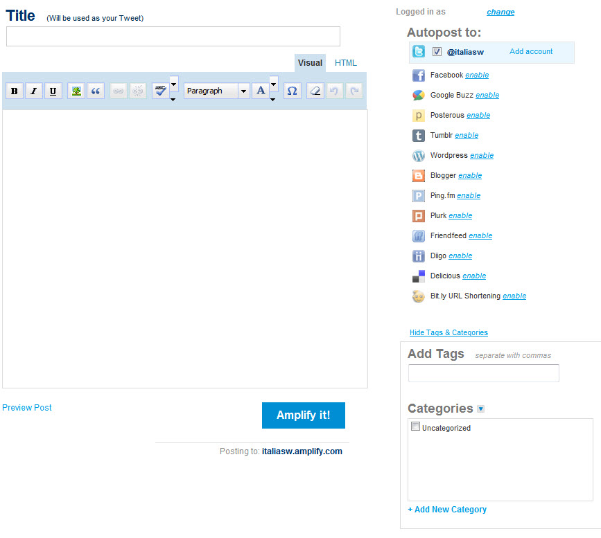Enable Delicious autoposting

tap(474, 276)
